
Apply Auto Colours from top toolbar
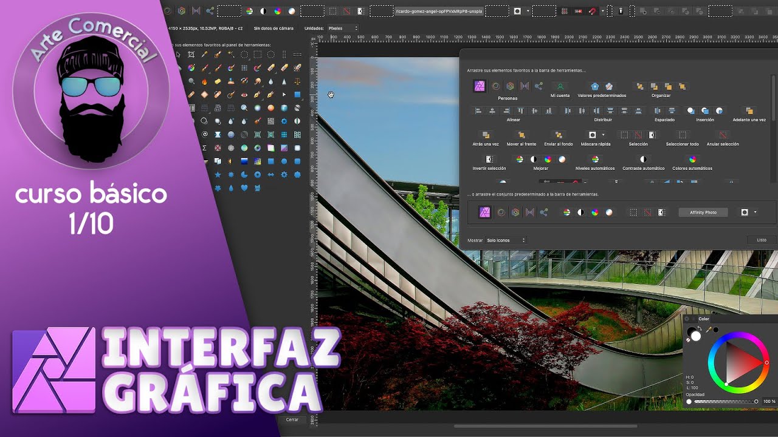tap(278, 11)
